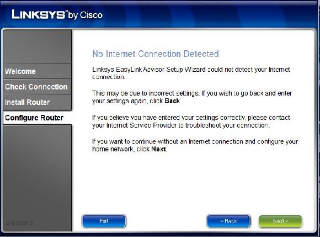This screenshot has width=320, height=237.
Task: Click the bold word Back in instructions
Action: 172,101
